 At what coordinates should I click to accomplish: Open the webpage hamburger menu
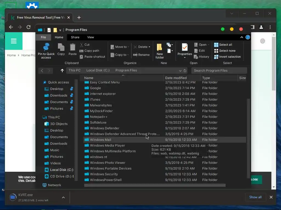(14, 41)
